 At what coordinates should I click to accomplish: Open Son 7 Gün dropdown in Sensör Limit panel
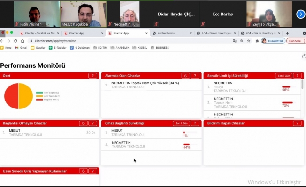click(282, 76)
